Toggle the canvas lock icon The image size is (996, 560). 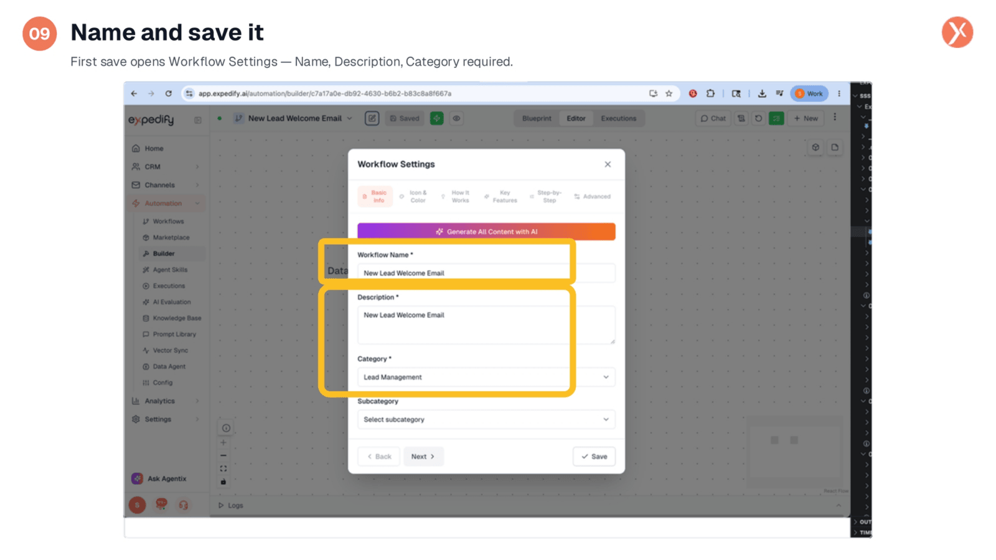[223, 482]
